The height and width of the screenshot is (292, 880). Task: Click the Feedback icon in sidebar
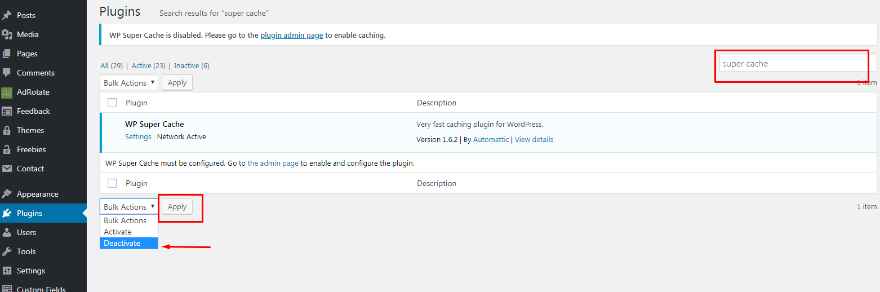[x=7, y=111]
